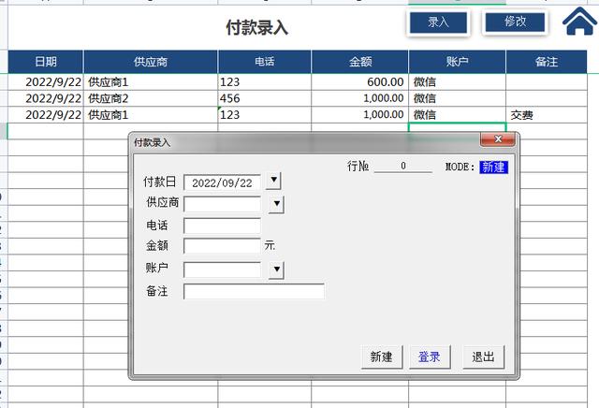Click the 登录 button in dialog

pos(430,357)
